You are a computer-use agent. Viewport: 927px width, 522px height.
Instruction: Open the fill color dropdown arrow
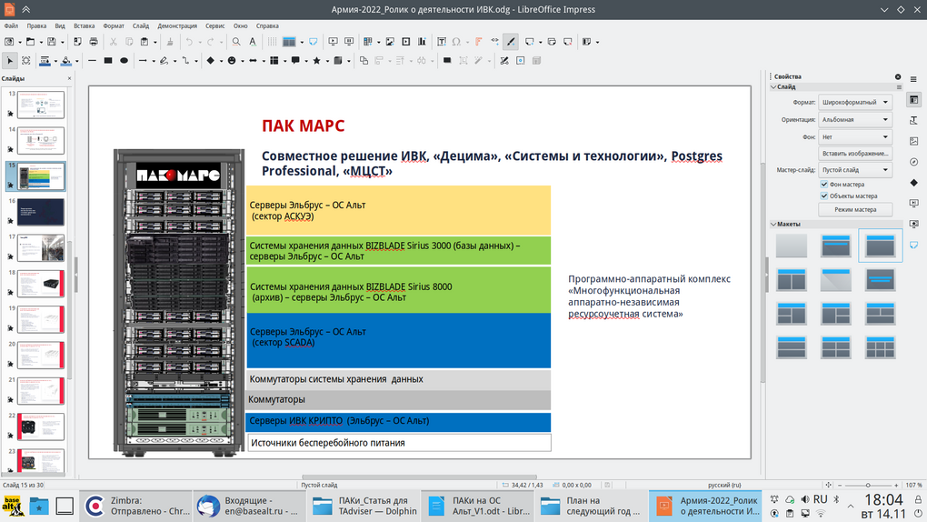tap(77, 61)
